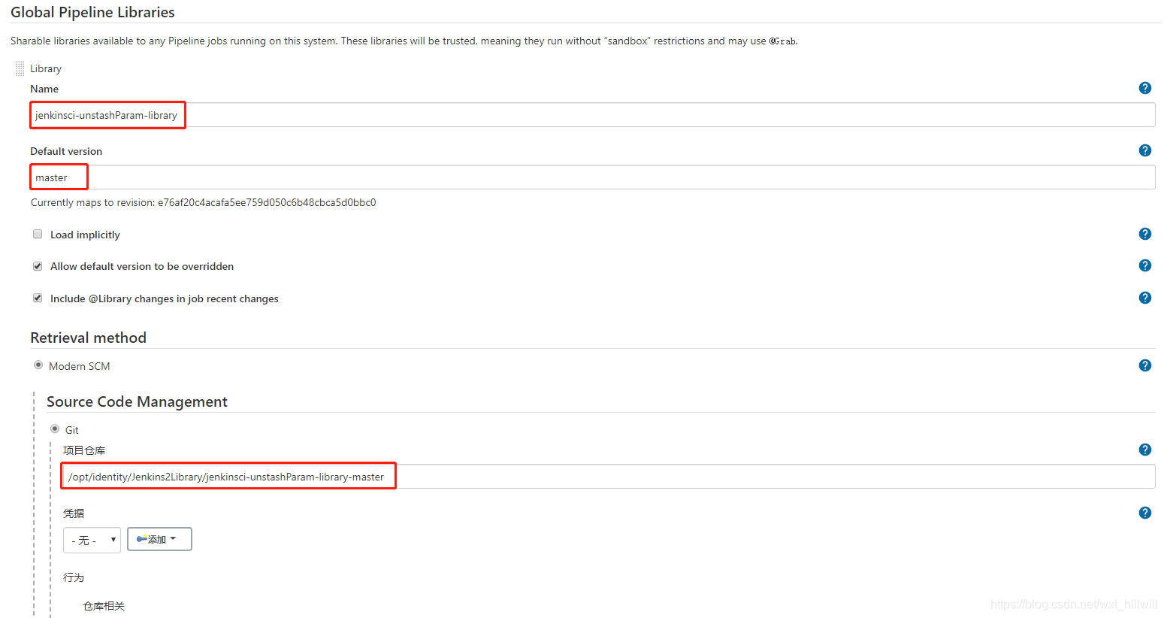1164x618 pixels.
Task: Select the Modern SCM radio button
Action: coord(38,365)
